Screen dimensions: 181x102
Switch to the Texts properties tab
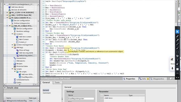coord(57,82)
